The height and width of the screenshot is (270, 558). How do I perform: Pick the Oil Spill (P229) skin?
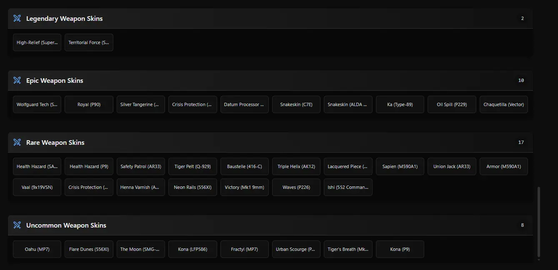(x=452, y=104)
